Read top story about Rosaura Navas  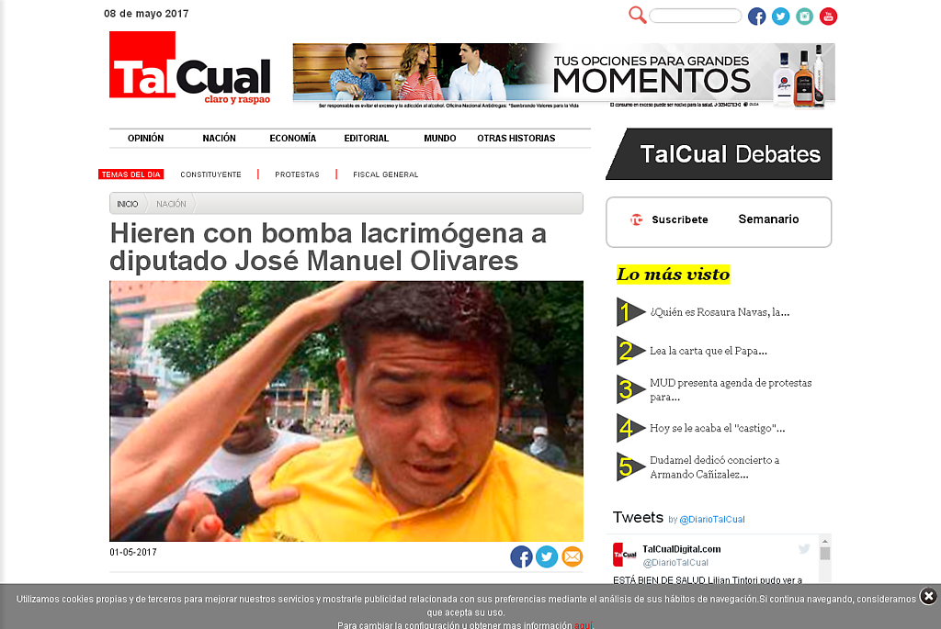click(x=719, y=312)
